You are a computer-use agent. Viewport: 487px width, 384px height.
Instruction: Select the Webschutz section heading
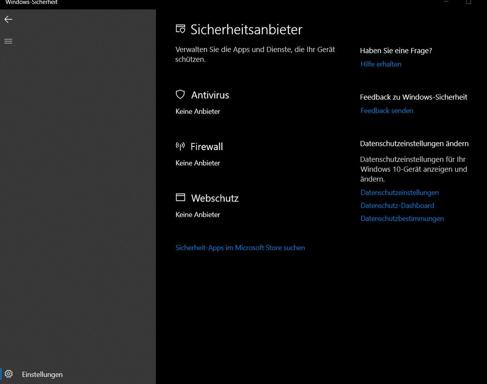point(214,198)
